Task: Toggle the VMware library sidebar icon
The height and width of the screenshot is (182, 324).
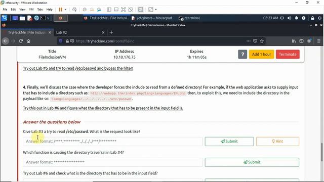Action: click(109, 10)
